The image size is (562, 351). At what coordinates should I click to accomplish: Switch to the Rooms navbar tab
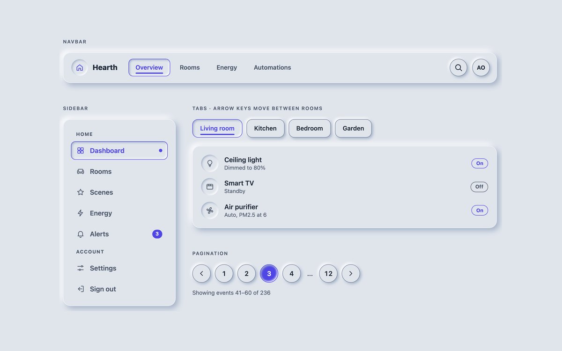click(190, 67)
